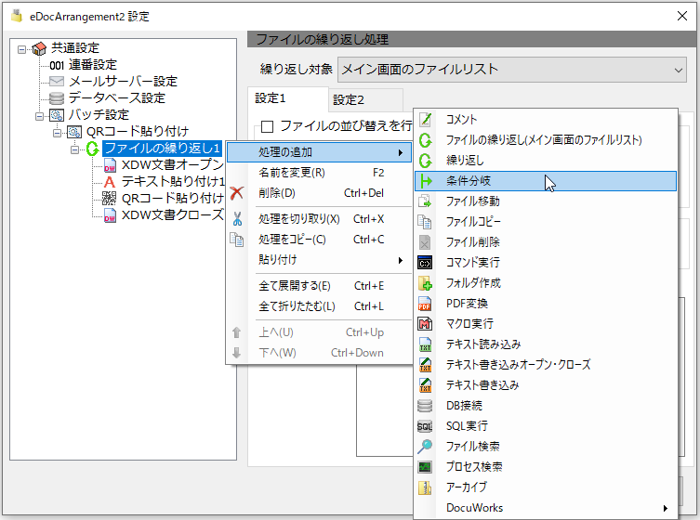This screenshot has width=700, height=520.
Task: Click the テキスト読み込み icon
Action: click(x=425, y=344)
